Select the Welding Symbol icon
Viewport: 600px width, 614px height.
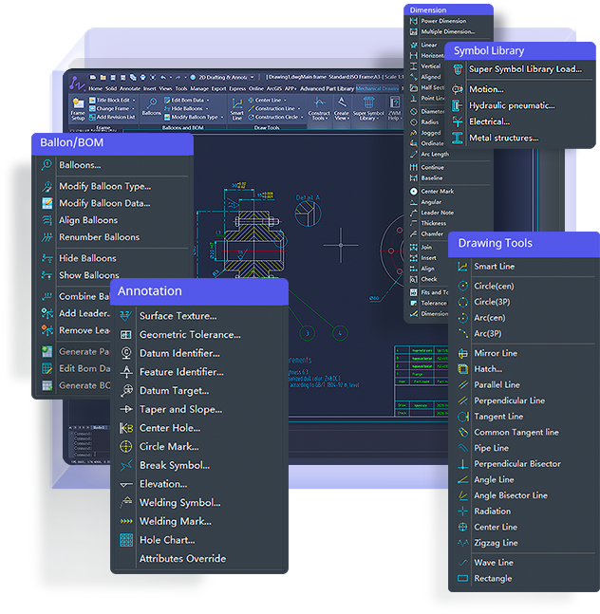[x=126, y=503]
